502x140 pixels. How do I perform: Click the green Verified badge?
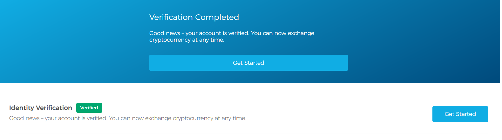click(89, 108)
